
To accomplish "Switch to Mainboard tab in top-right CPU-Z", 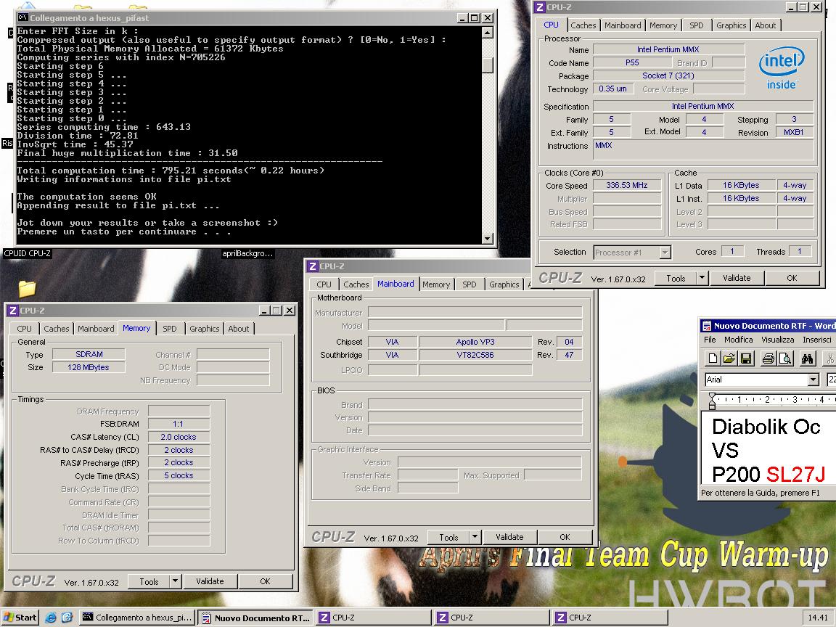I will [x=623, y=25].
